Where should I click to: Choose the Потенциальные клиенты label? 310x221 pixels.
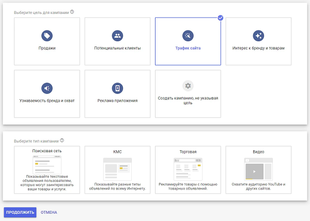[x=117, y=48]
